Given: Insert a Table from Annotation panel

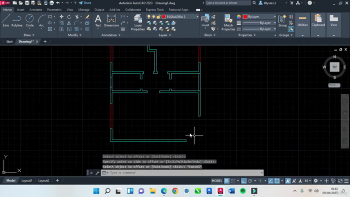Looking at the screenshot, I should coord(123,29).
